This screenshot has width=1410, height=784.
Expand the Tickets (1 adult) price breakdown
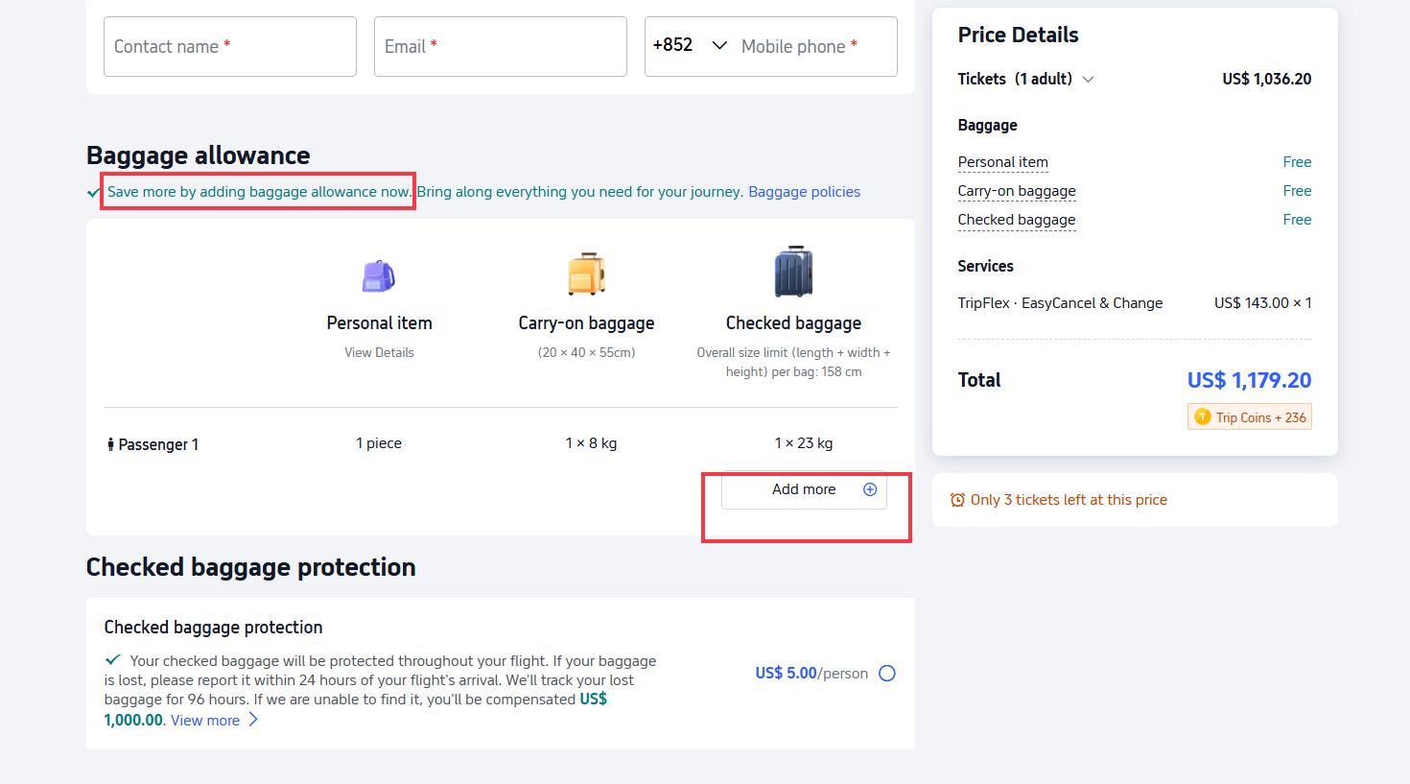point(1088,80)
